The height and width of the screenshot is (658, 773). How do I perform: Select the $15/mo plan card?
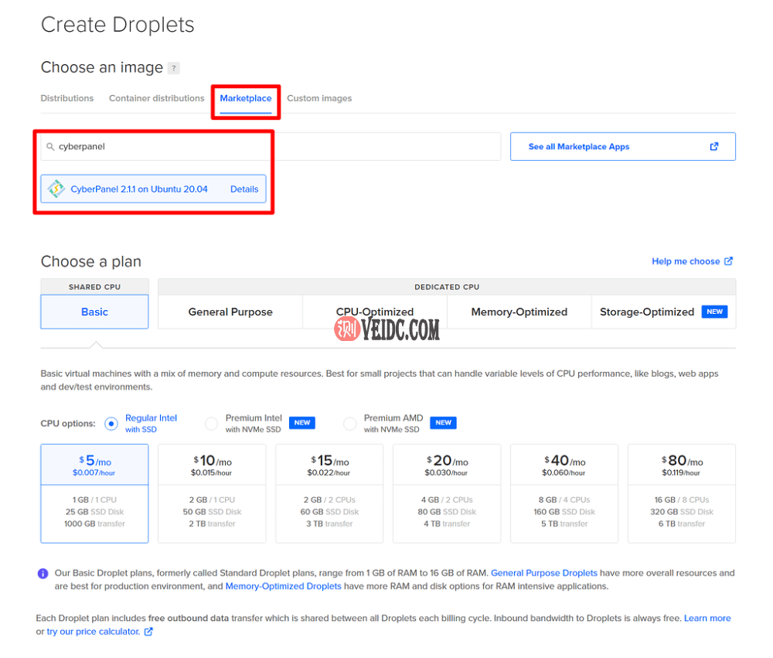click(329, 493)
